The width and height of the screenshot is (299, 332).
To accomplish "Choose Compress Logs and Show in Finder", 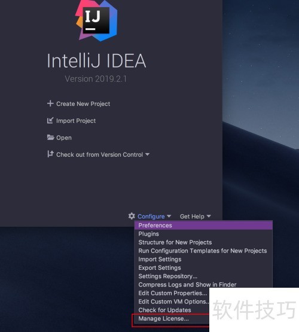I will [x=203, y=285].
